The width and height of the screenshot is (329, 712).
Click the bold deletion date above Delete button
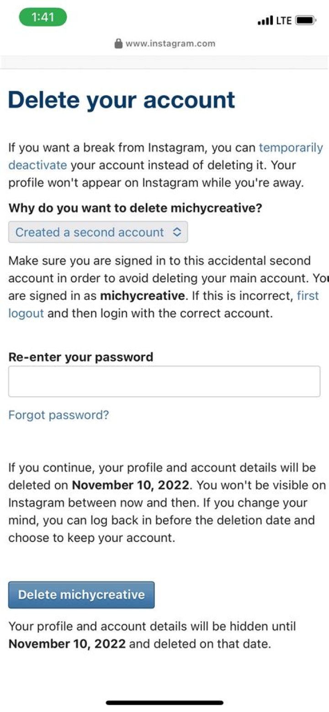click(x=131, y=485)
